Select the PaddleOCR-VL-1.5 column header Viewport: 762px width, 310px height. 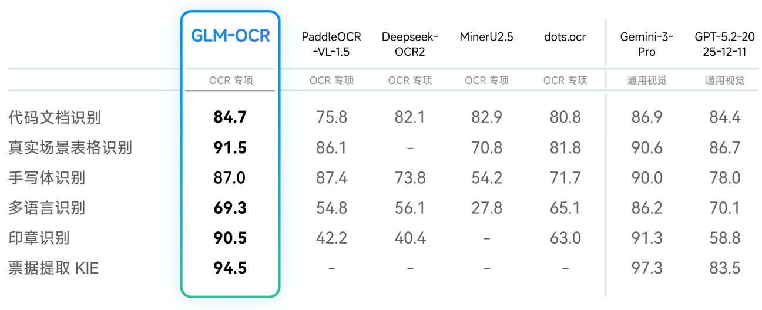click(x=331, y=44)
